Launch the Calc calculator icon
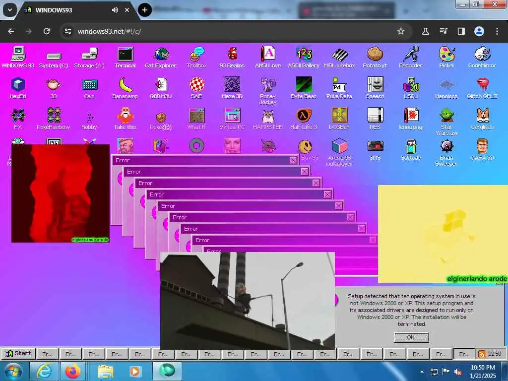This screenshot has height=381, width=508. pyautogui.click(x=89, y=88)
